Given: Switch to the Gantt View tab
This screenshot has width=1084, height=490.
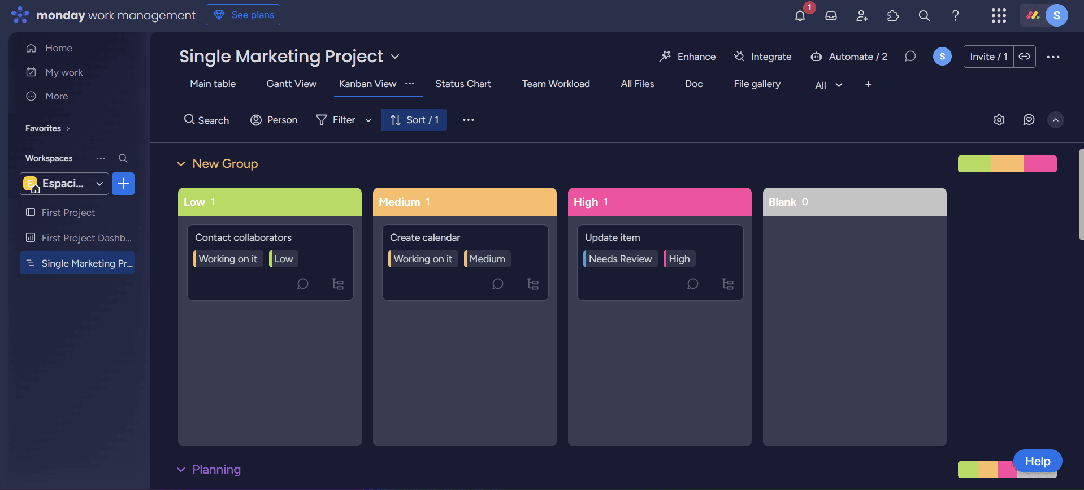Looking at the screenshot, I should pos(291,84).
